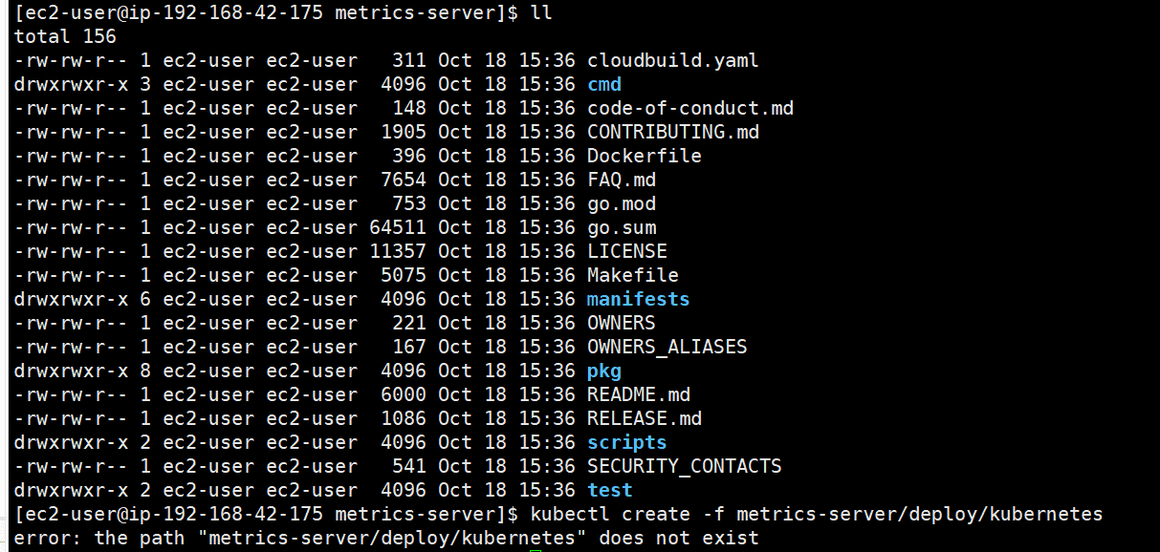The image size is (1160, 552).
Task: Click the manifests directory name
Action: coord(638,299)
